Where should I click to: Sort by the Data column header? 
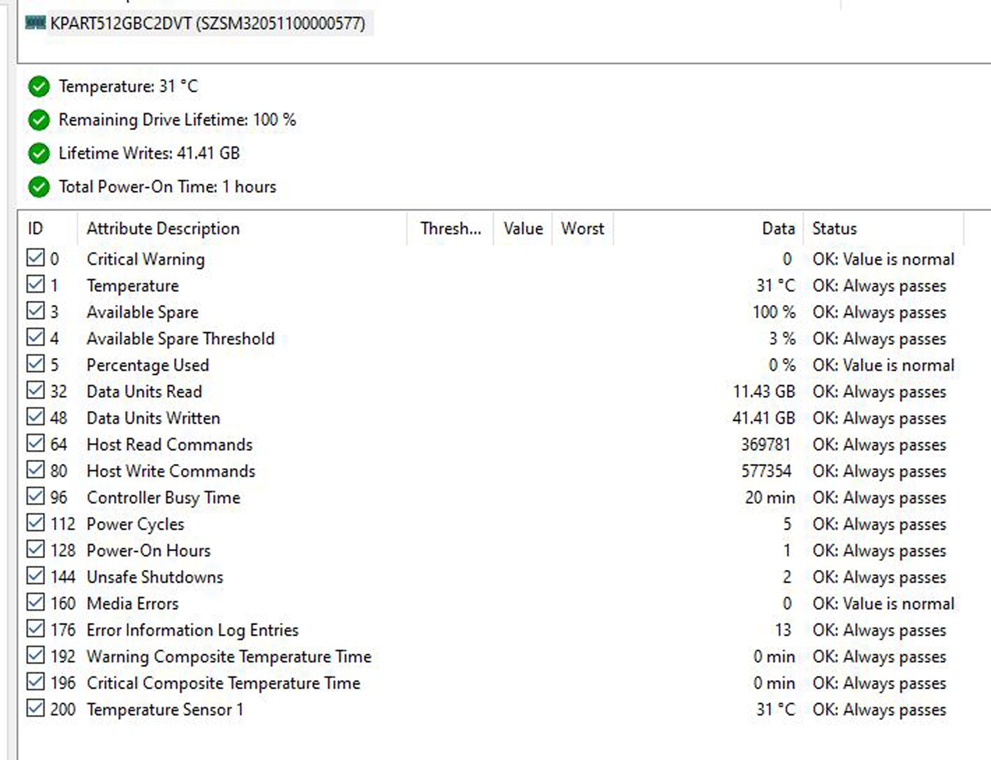[x=709, y=228]
